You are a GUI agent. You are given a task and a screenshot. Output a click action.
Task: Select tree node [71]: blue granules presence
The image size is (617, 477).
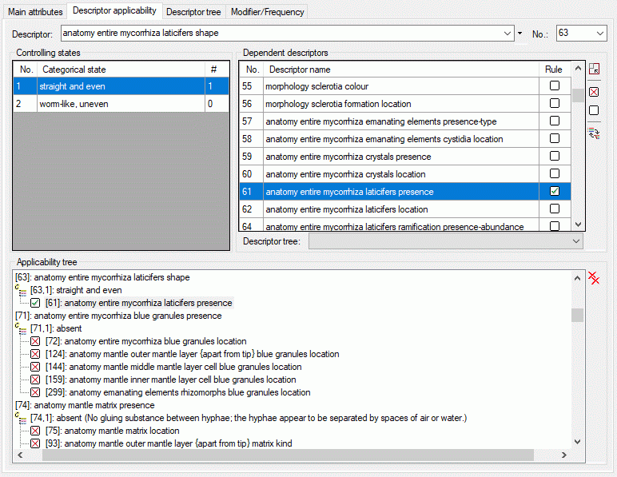(118, 316)
